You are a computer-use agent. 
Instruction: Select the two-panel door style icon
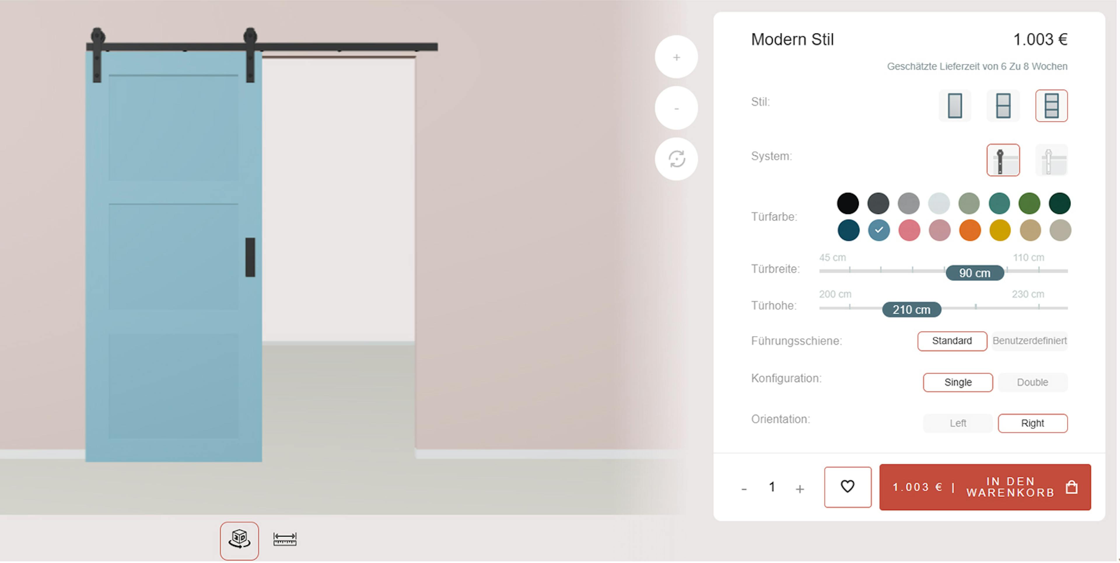(x=1003, y=105)
